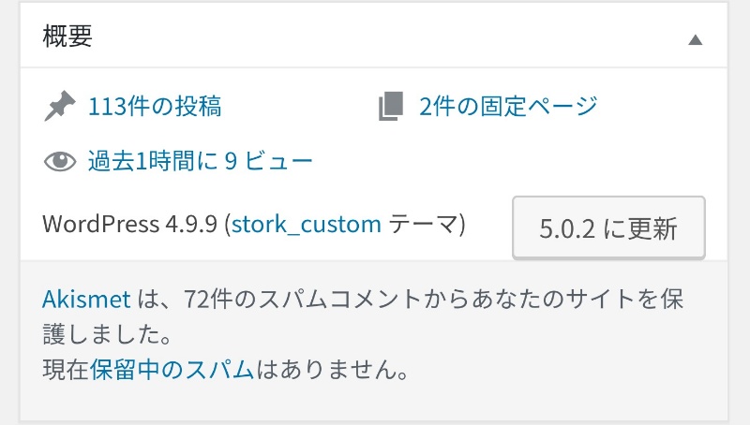Open the stork_custom theme link
Viewport: 750px width, 425px height.
[x=307, y=225]
